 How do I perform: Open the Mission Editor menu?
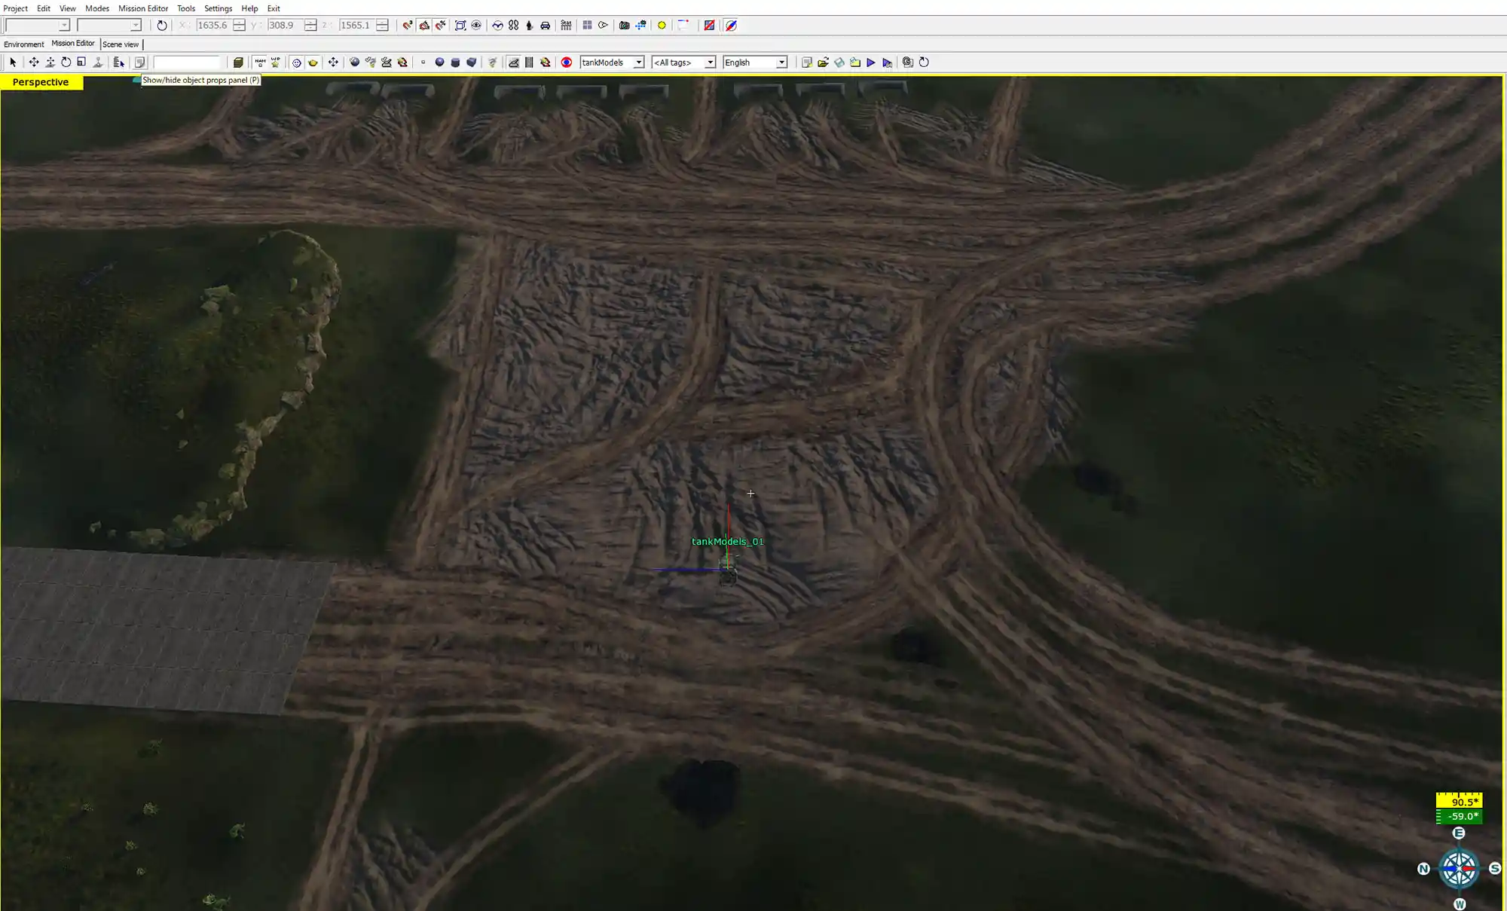click(143, 8)
